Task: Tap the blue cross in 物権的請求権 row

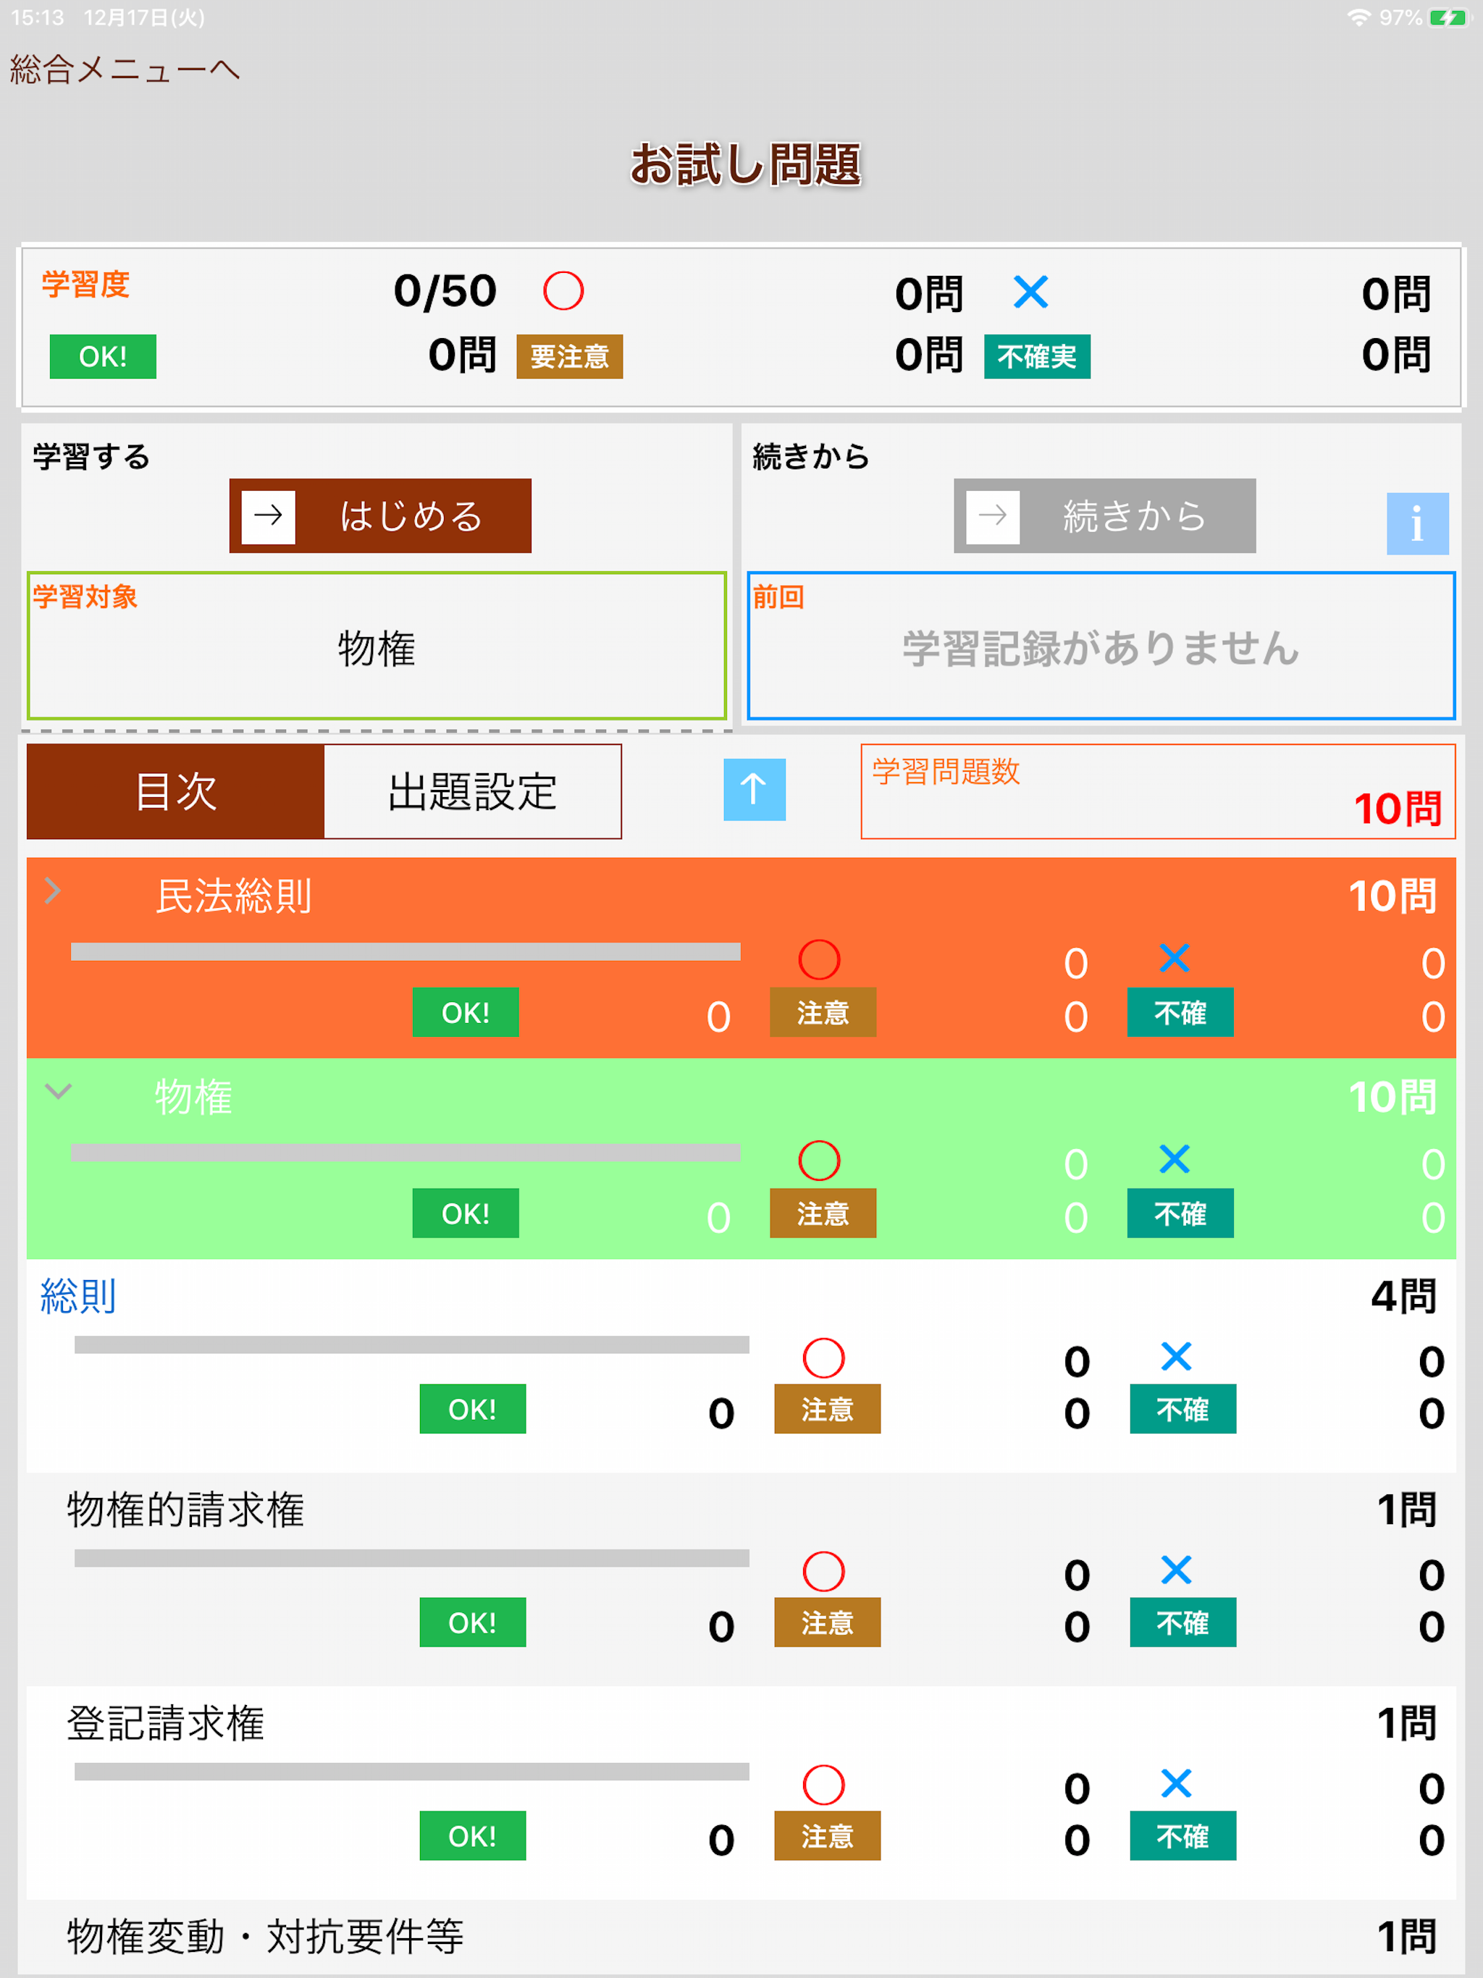Action: [1176, 1570]
